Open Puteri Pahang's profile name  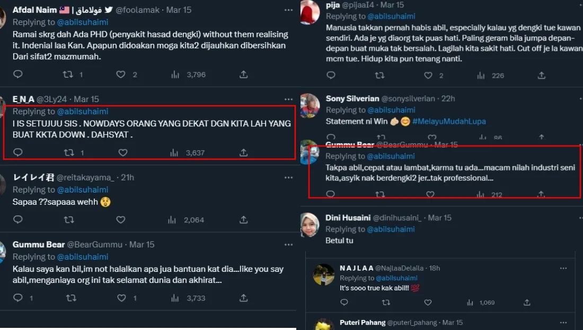point(362,322)
